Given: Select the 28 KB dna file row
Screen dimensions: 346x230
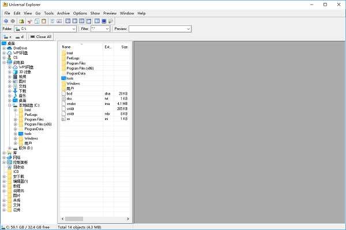Looking at the screenshot, I should (95, 93).
